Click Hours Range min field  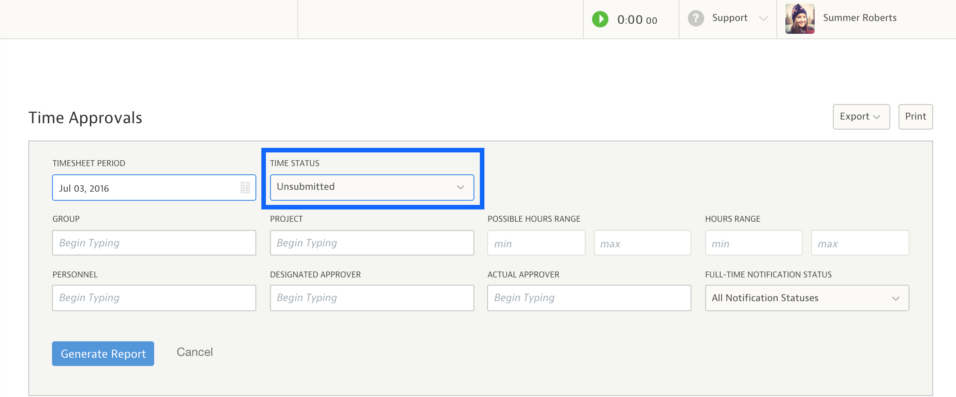click(x=753, y=243)
